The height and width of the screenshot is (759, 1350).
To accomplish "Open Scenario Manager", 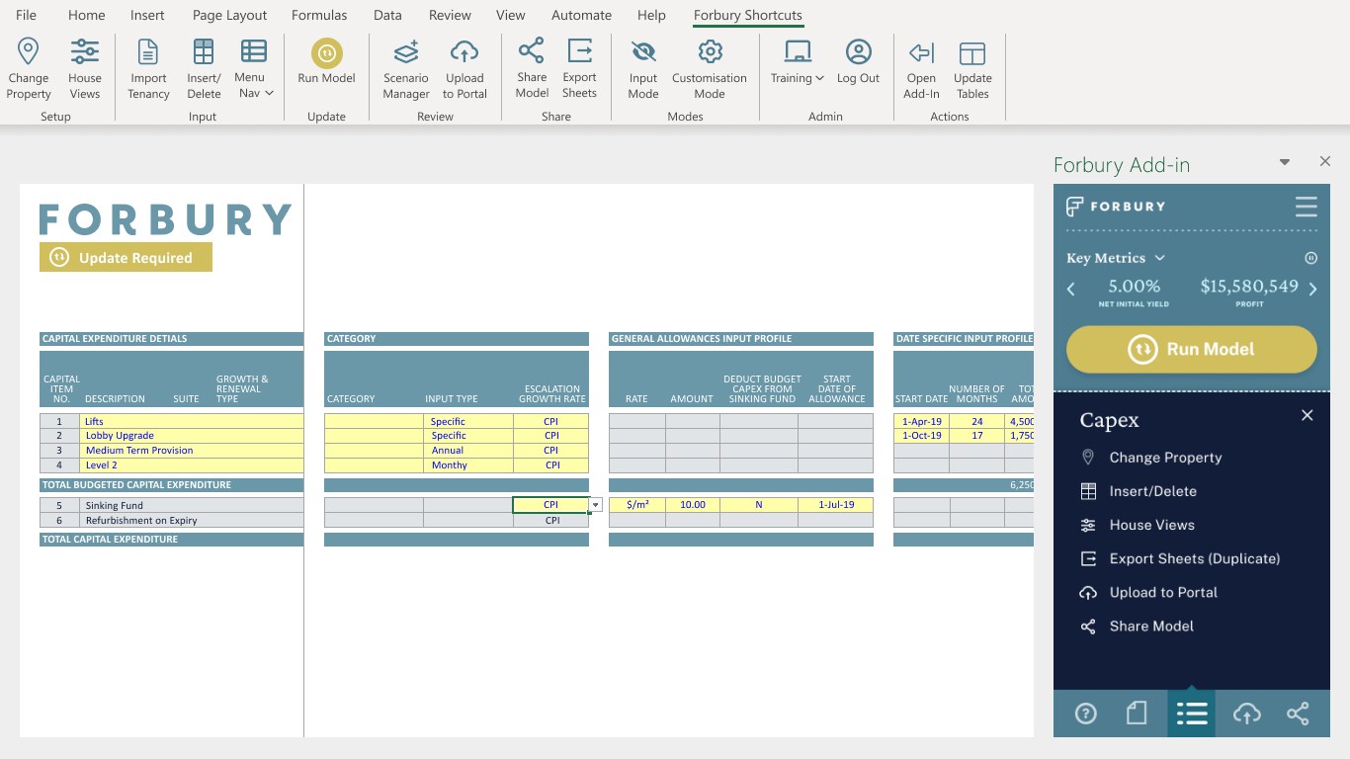I will tap(406, 68).
